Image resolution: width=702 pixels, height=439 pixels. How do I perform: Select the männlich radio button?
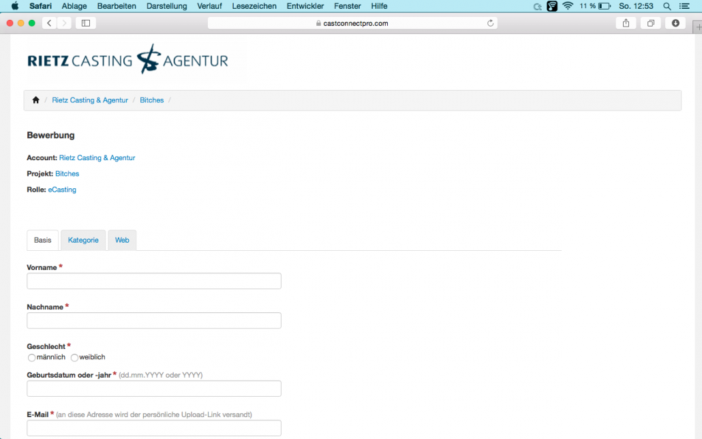[x=31, y=357]
